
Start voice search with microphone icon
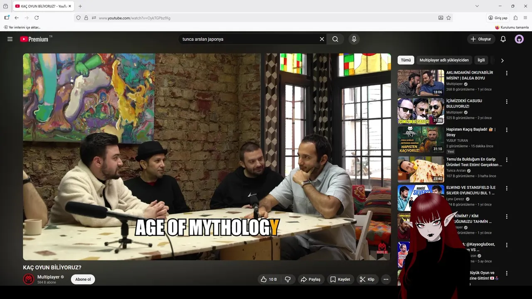click(354, 39)
